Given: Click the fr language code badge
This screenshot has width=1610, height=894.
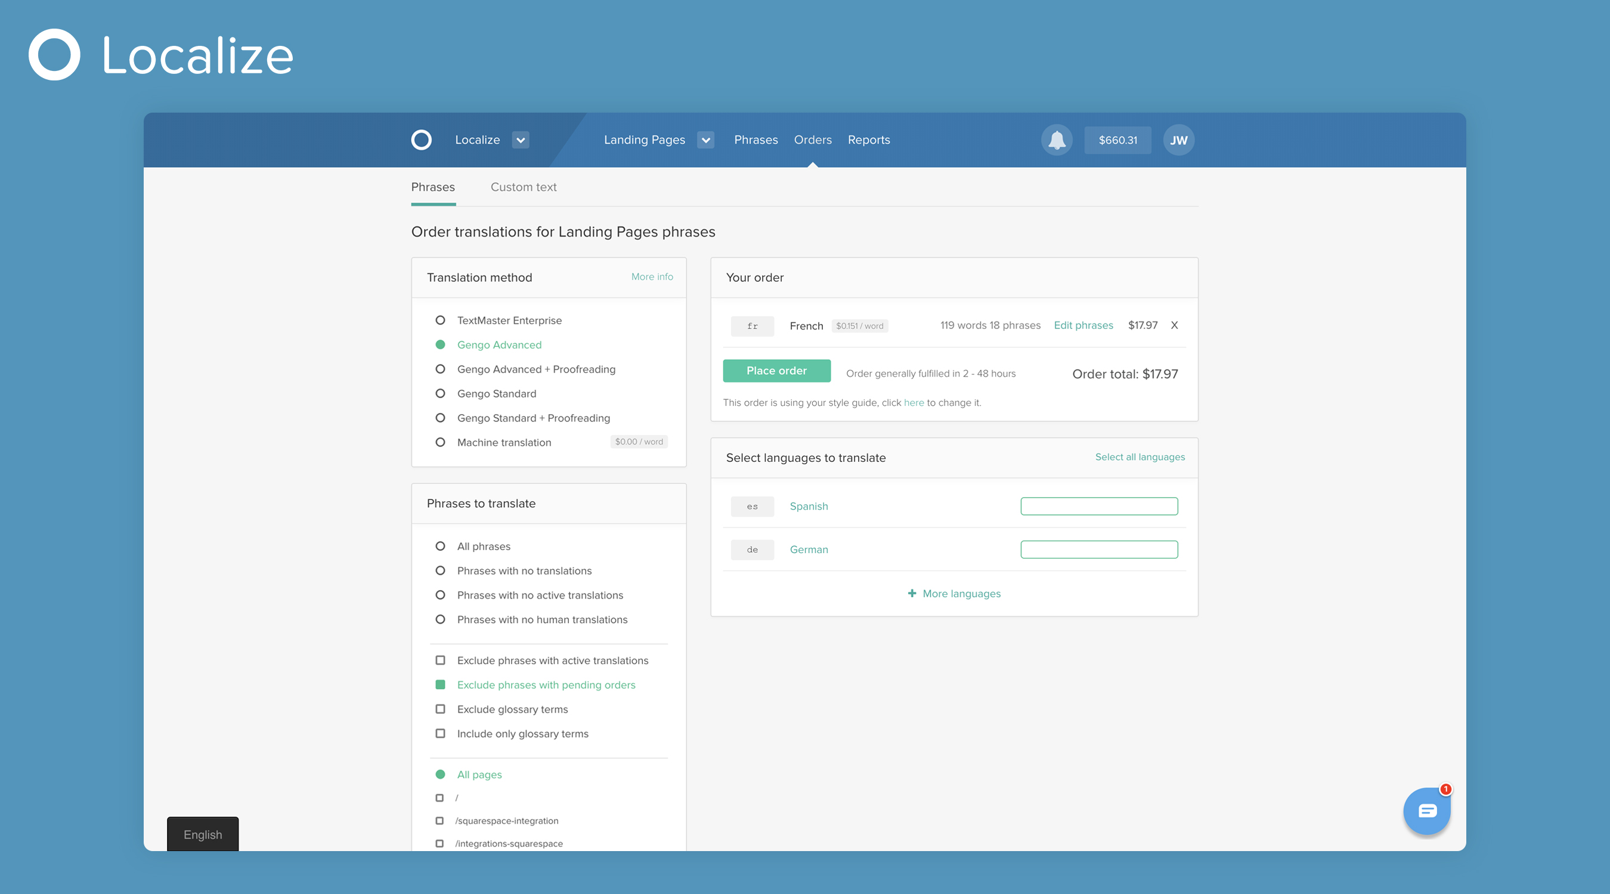Looking at the screenshot, I should click(x=752, y=326).
